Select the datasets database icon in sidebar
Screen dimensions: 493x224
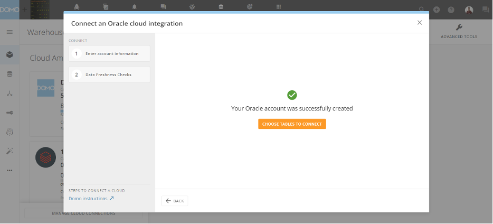[10, 74]
